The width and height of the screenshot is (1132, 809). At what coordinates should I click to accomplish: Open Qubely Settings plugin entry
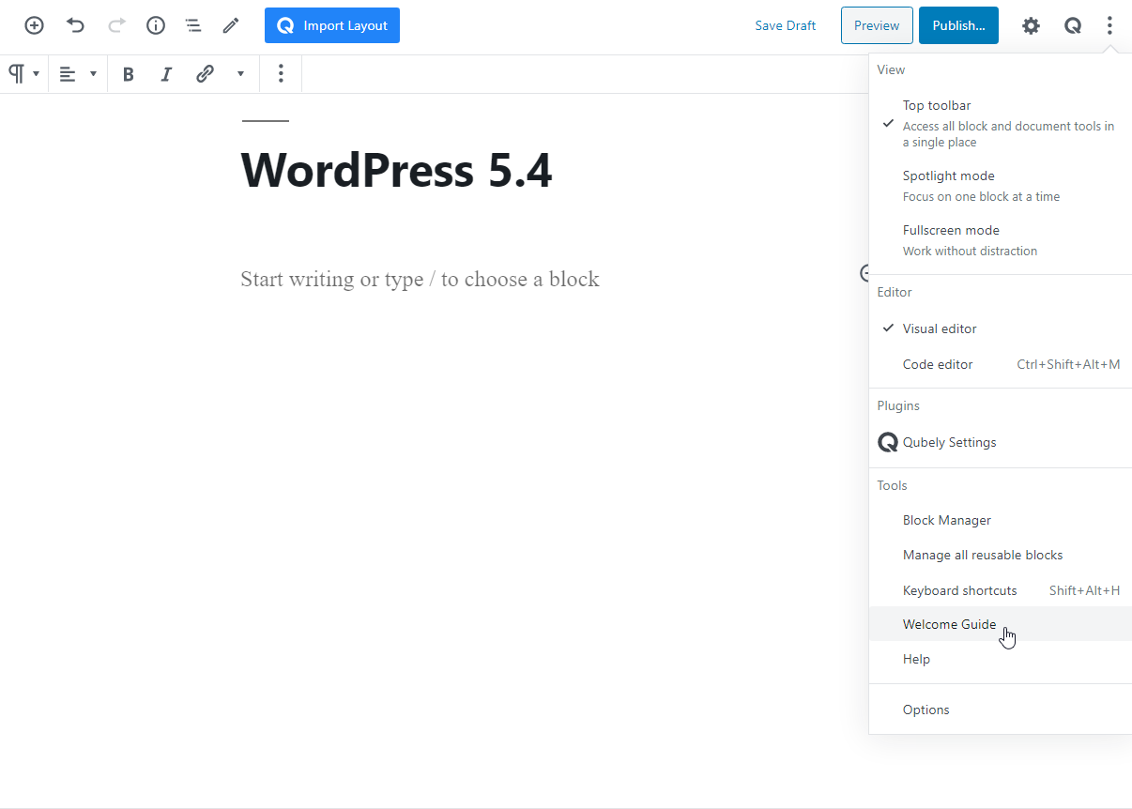(1001, 442)
